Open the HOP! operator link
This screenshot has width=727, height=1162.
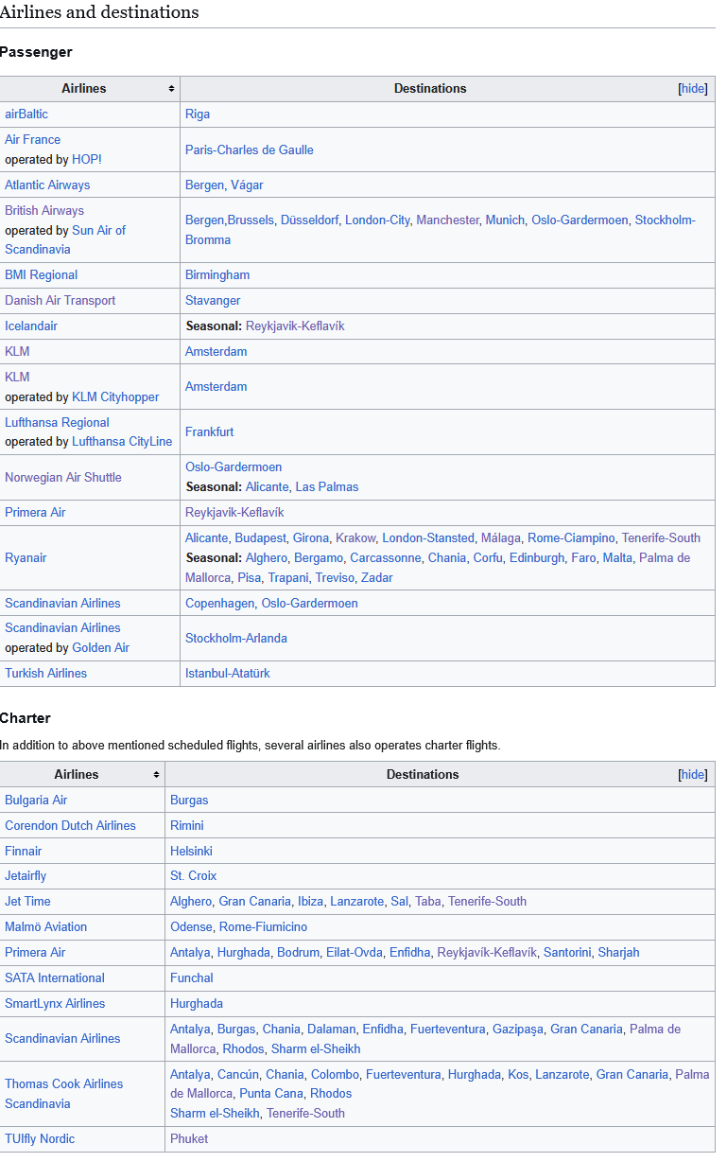pos(87,160)
